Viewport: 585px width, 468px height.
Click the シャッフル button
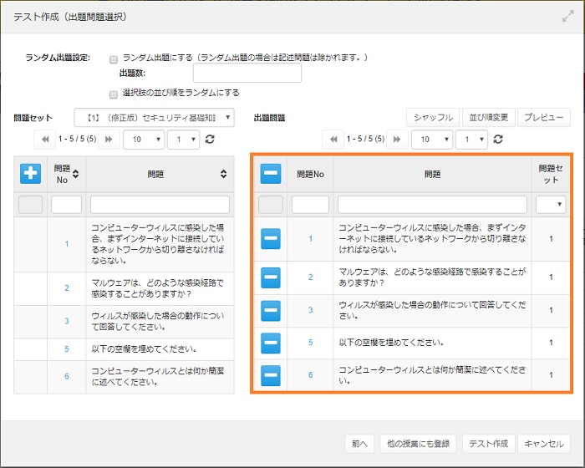[x=433, y=118]
